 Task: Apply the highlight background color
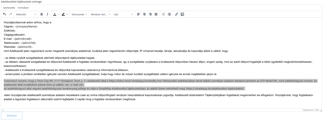click(63, 14)
